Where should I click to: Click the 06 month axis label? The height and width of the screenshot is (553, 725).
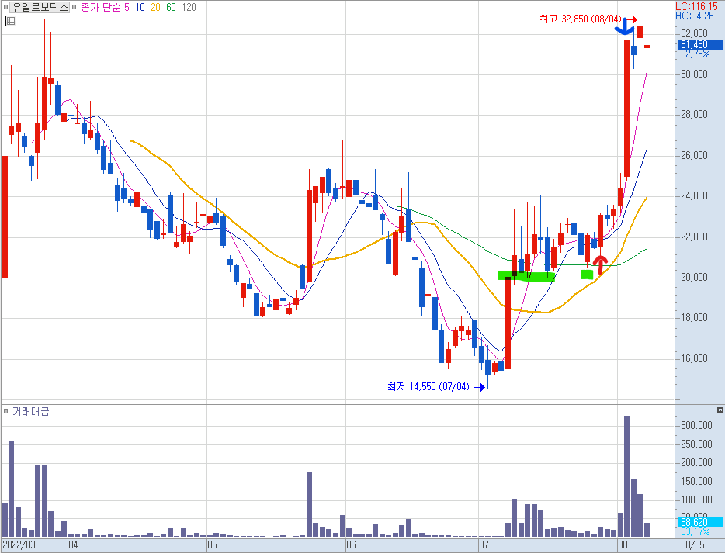(351, 544)
